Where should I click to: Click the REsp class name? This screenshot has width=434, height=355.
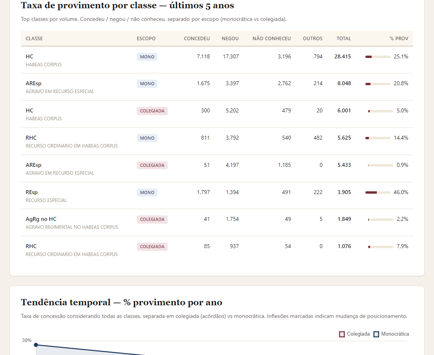click(32, 192)
